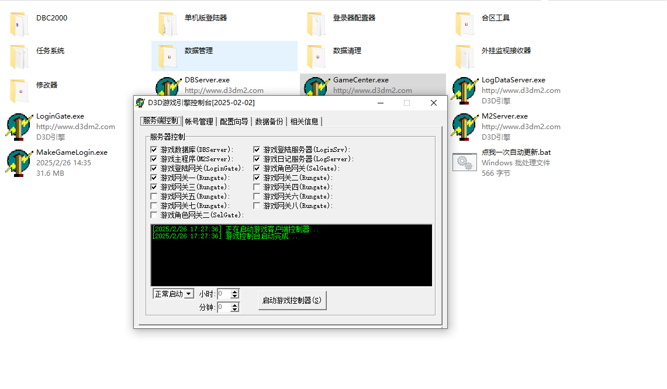Viewport: 667px width, 389px height.
Task: Click the 点我一次自动更新.bat file name
Action: pos(516,152)
